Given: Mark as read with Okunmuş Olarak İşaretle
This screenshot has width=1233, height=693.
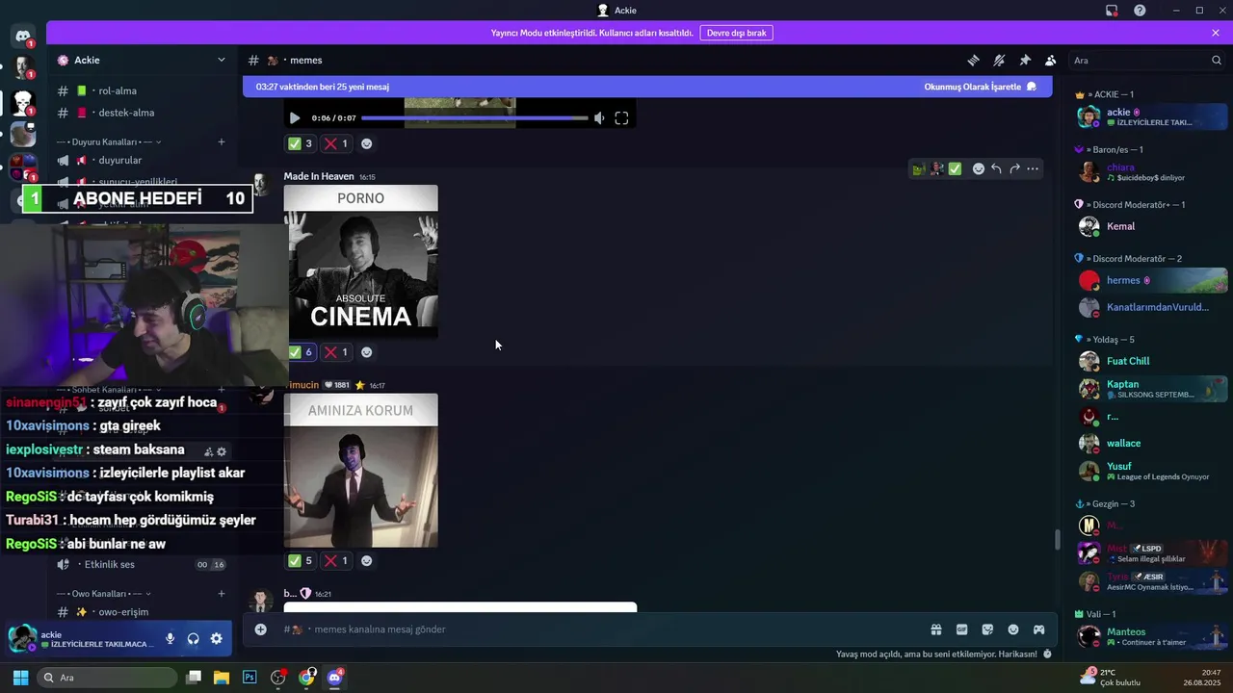Looking at the screenshot, I should [980, 87].
